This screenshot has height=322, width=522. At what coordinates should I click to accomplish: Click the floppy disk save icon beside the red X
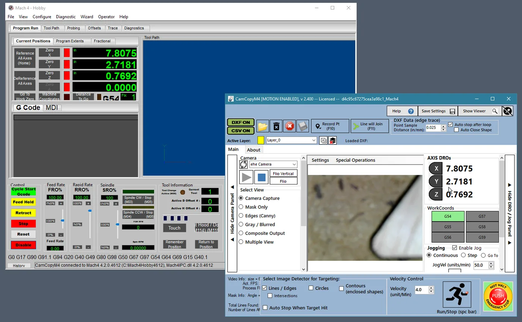tap(302, 126)
